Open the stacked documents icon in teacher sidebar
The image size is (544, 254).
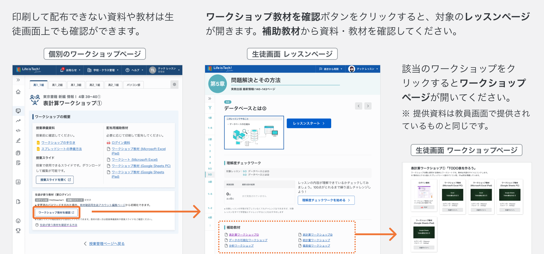(18, 153)
